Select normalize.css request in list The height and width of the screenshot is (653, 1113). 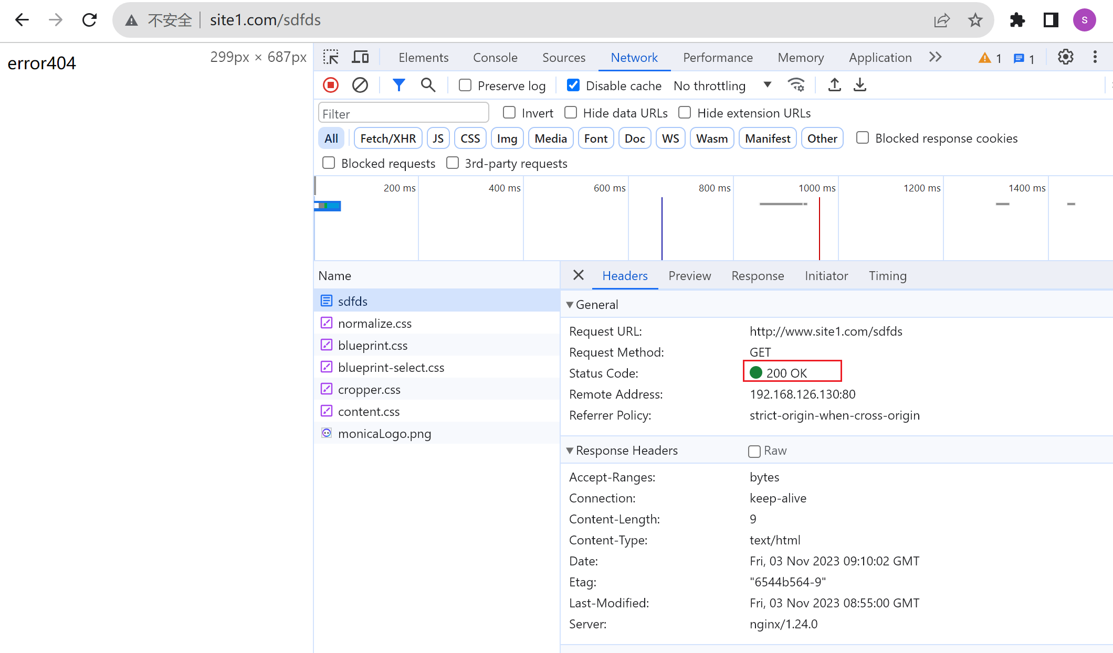[374, 324]
